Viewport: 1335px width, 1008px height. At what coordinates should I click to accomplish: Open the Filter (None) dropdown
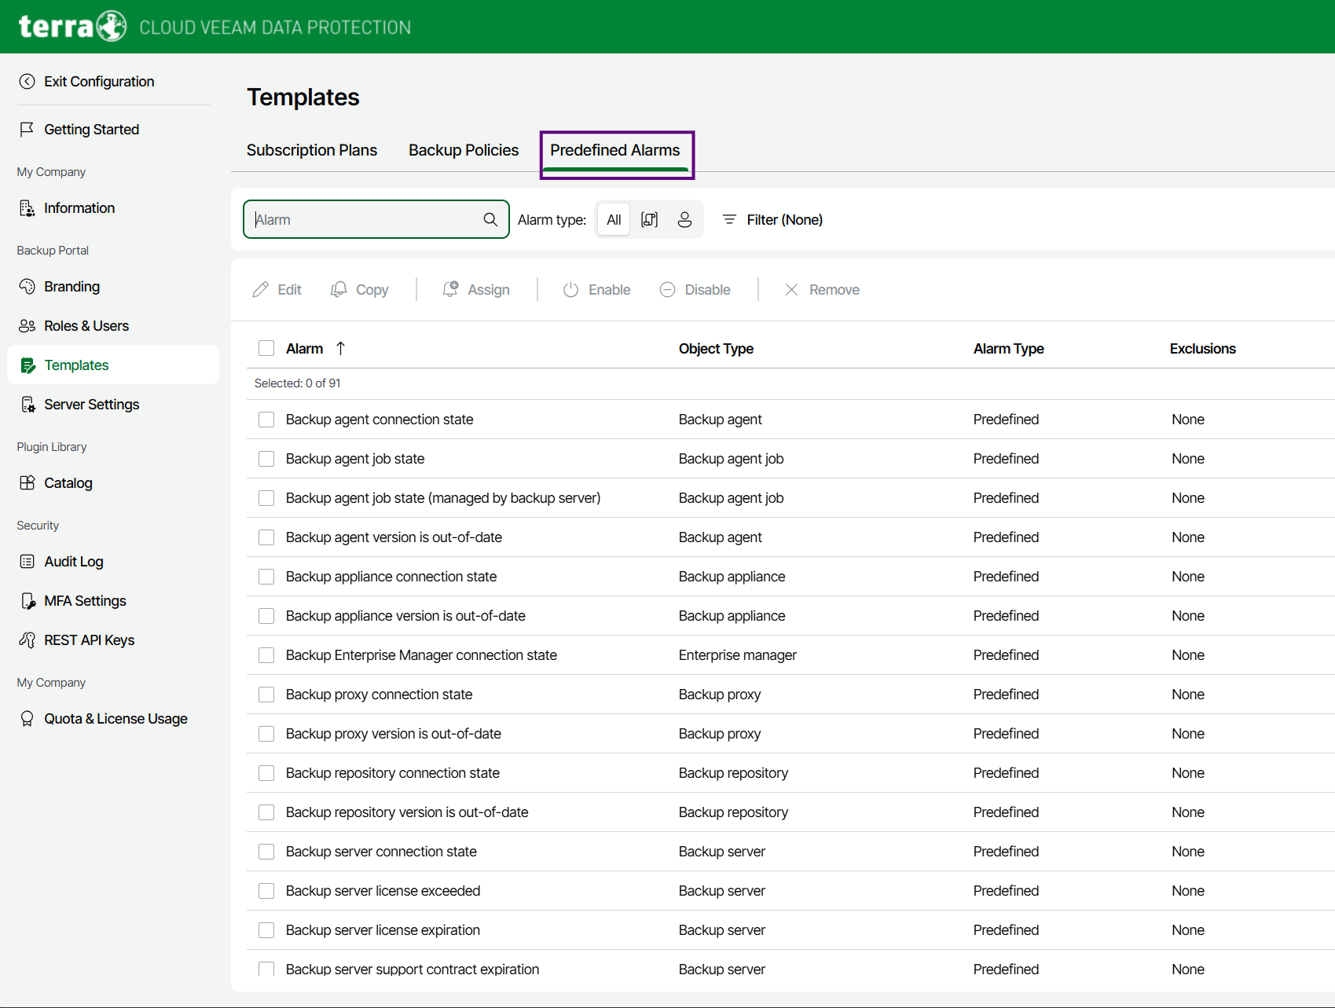click(x=772, y=220)
